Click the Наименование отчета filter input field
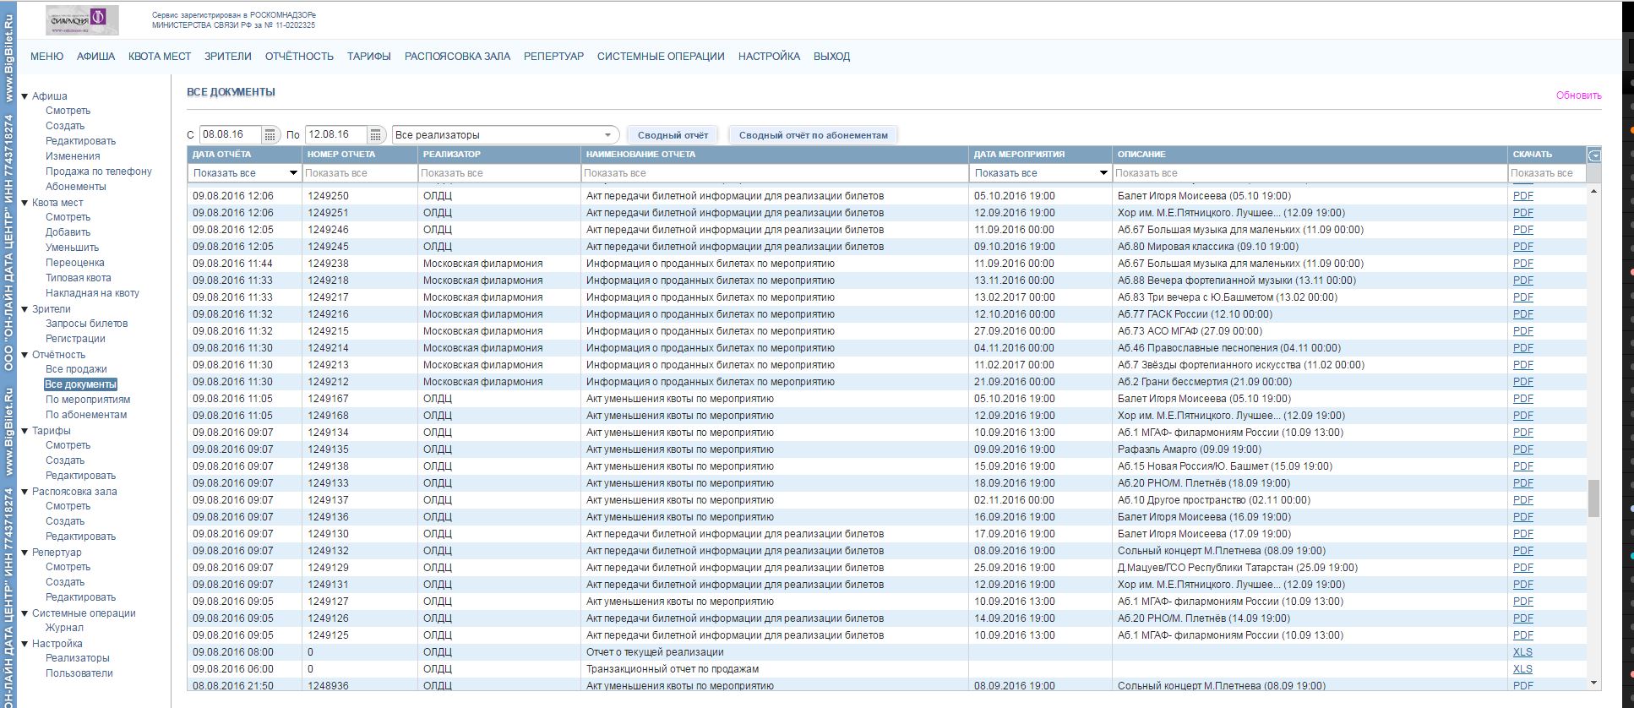 coord(774,173)
